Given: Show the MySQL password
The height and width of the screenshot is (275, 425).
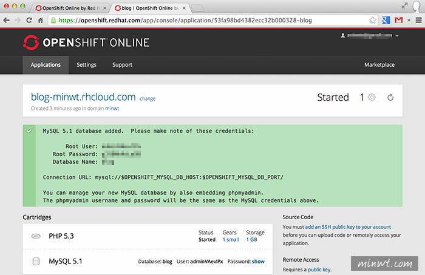Looking at the screenshot, I should click(x=258, y=262).
